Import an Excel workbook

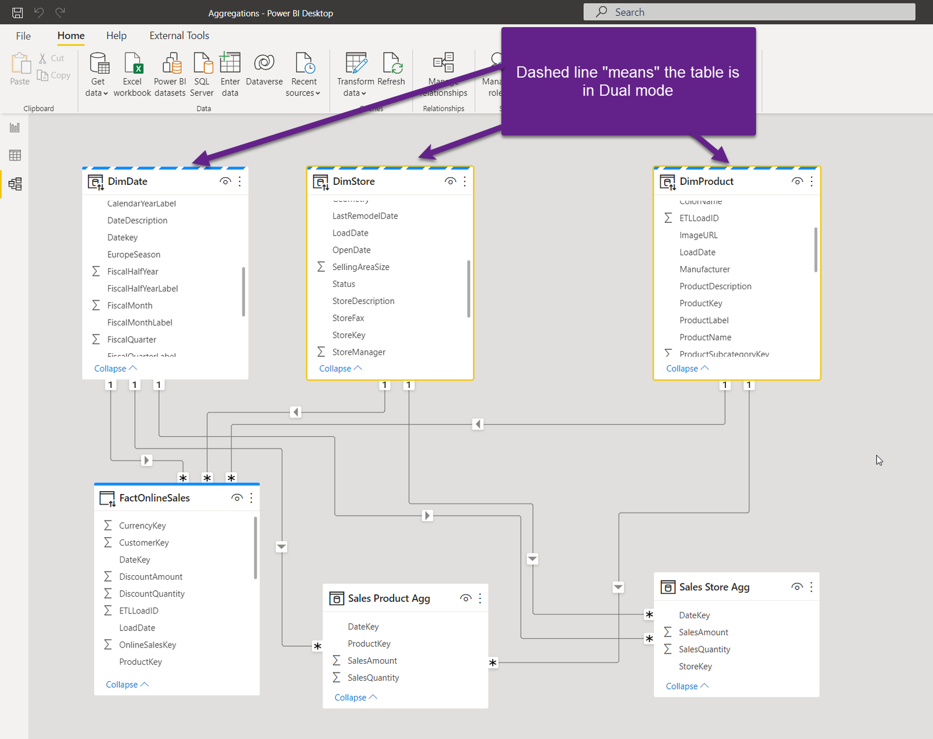click(132, 73)
